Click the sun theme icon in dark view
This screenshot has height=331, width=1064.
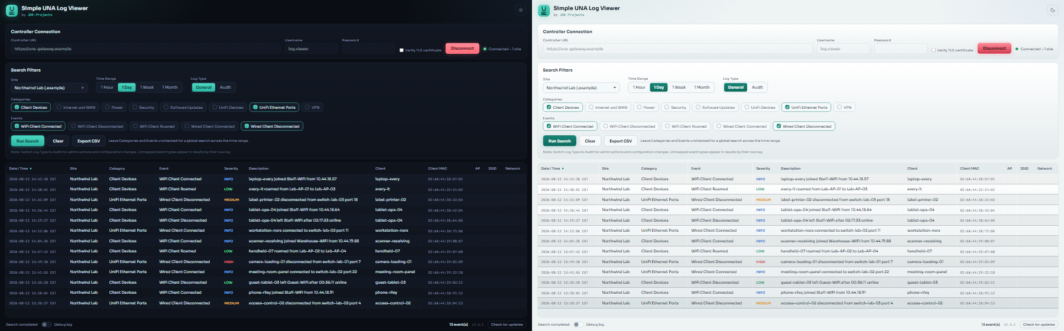(520, 10)
